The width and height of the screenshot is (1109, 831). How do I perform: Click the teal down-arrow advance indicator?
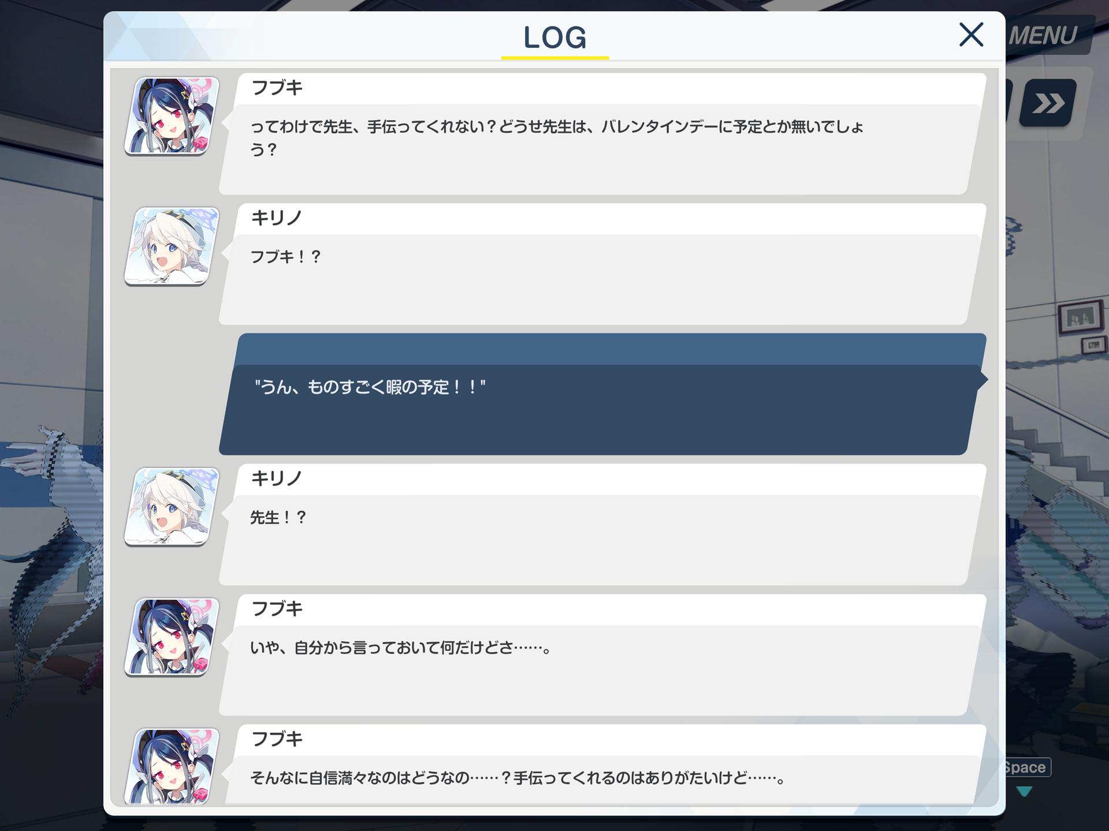coord(1024,791)
